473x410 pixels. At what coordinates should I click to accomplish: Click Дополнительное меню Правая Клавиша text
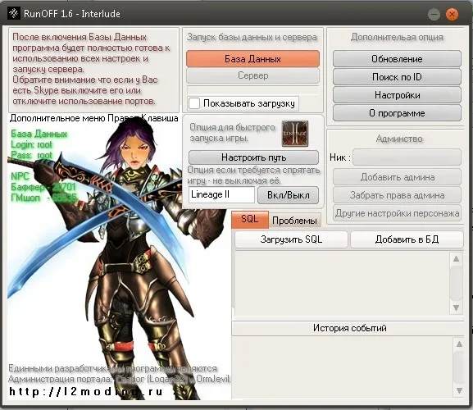coord(93,118)
